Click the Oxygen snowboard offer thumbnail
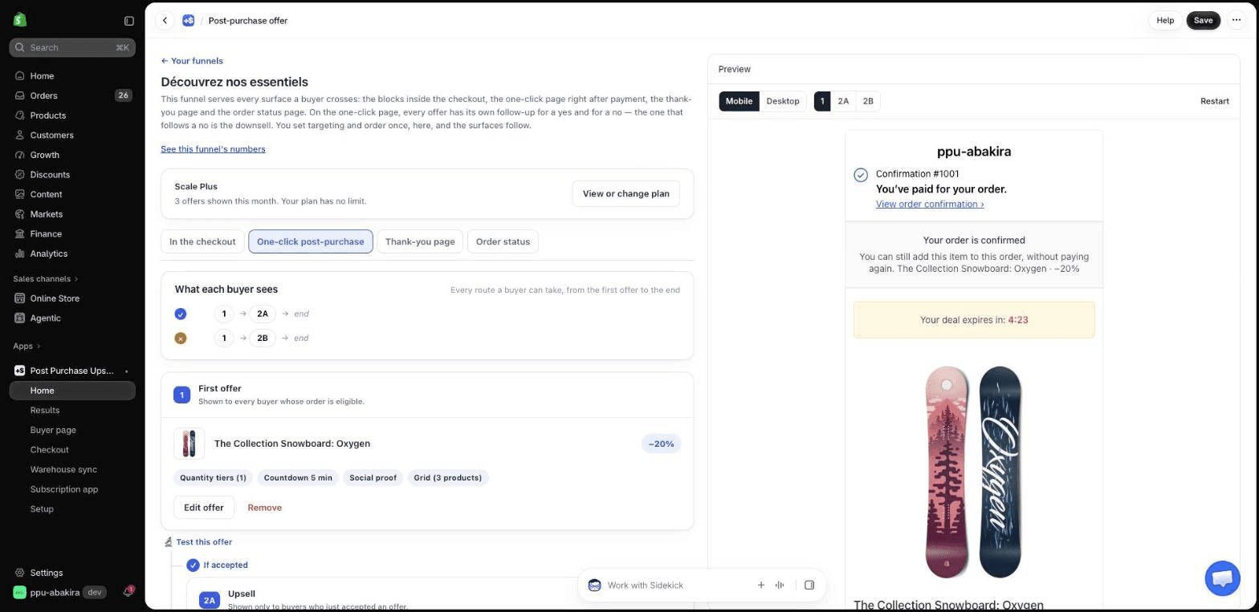 tap(189, 444)
